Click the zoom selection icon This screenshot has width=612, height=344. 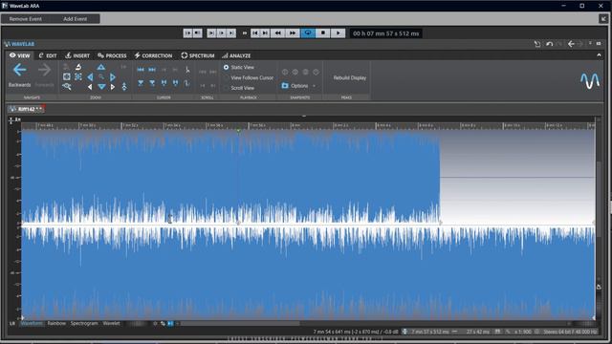click(x=78, y=76)
